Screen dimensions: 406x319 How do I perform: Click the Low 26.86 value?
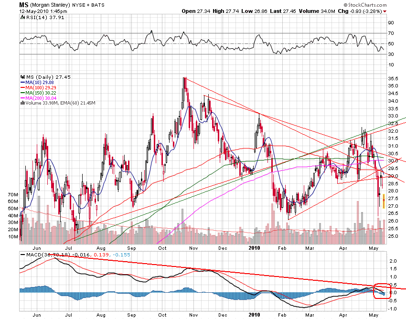coord(254,11)
